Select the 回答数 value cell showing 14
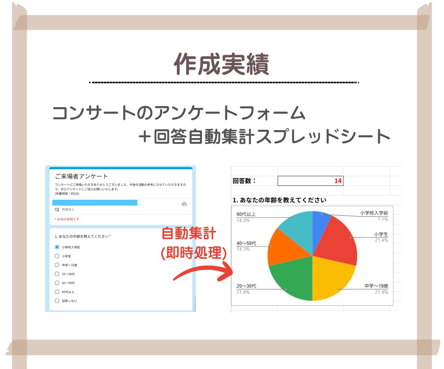444x369 pixels. [310, 181]
